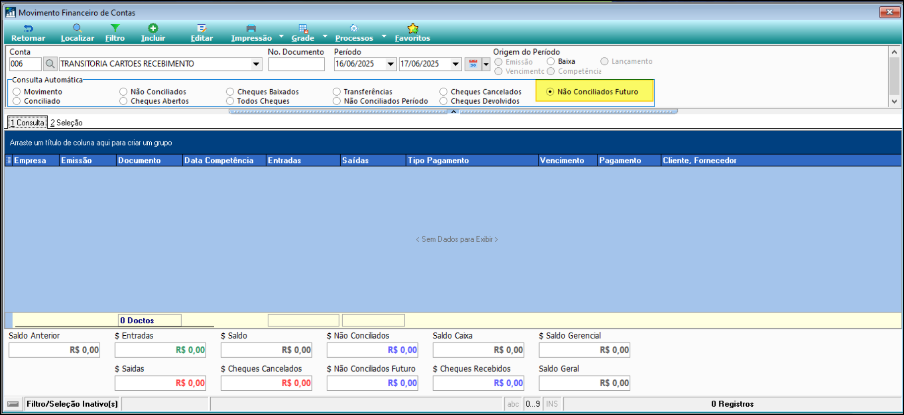Select Não Conciliados Período radio option

(337, 101)
